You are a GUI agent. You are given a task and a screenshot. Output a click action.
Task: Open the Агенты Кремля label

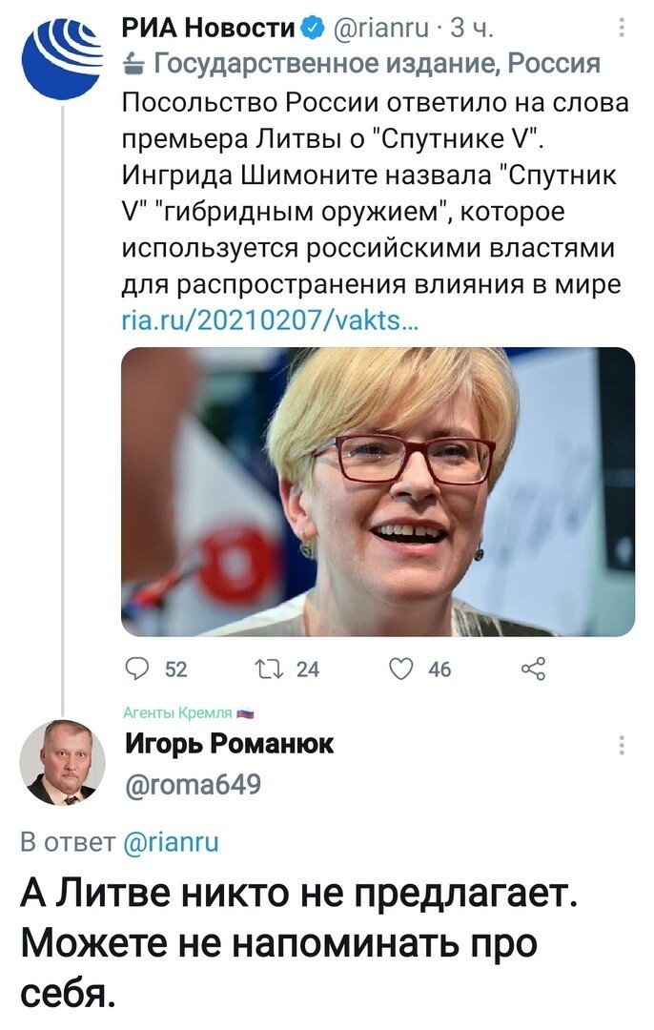[x=189, y=712]
